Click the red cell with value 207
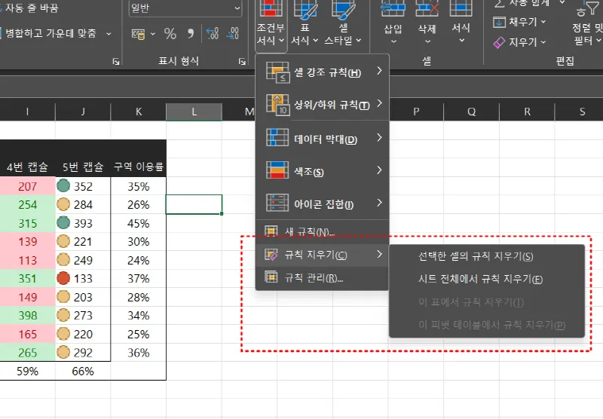The height and width of the screenshot is (419, 603). pyautogui.click(x=28, y=186)
